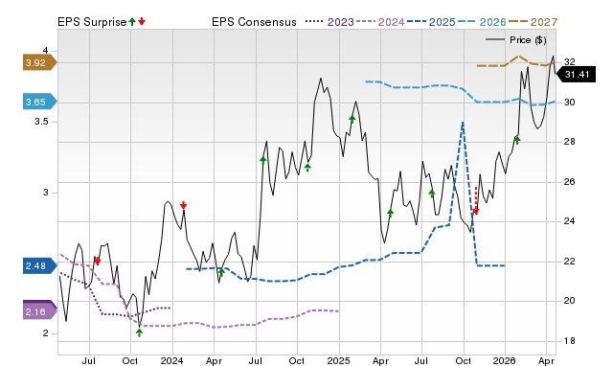Click the 32 label on the price axis
The image size is (613, 366).
(x=570, y=61)
